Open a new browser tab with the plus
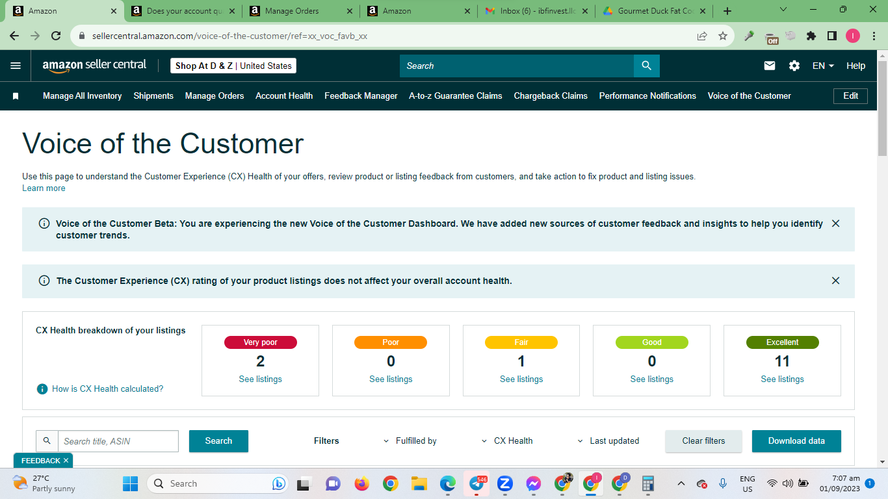The height and width of the screenshot is (499, 888). 727,11
